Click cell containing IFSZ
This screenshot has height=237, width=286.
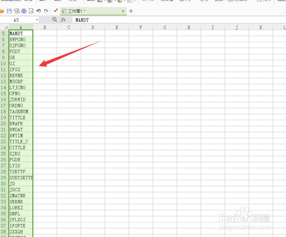pyautogui.click(x=21, y=69)
